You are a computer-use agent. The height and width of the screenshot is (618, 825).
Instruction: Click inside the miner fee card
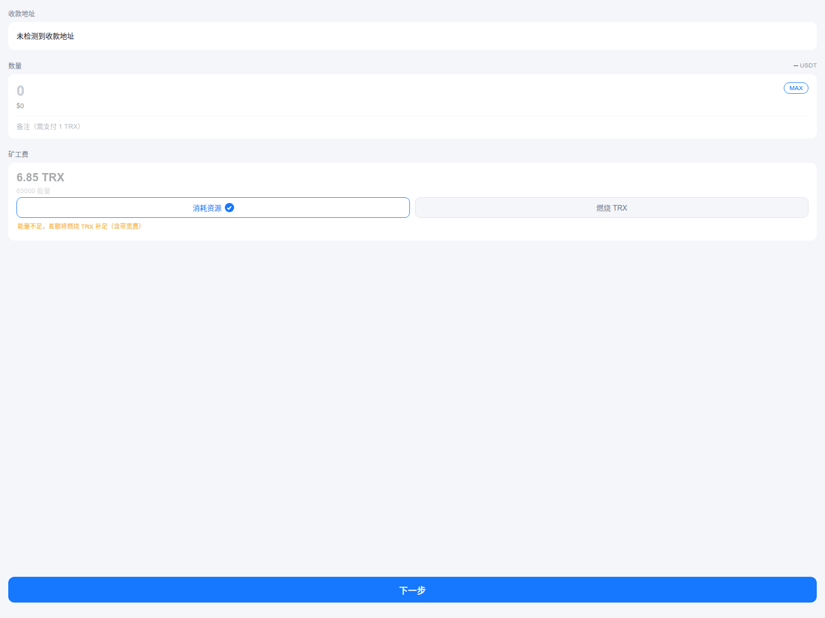tap(412, 201)
